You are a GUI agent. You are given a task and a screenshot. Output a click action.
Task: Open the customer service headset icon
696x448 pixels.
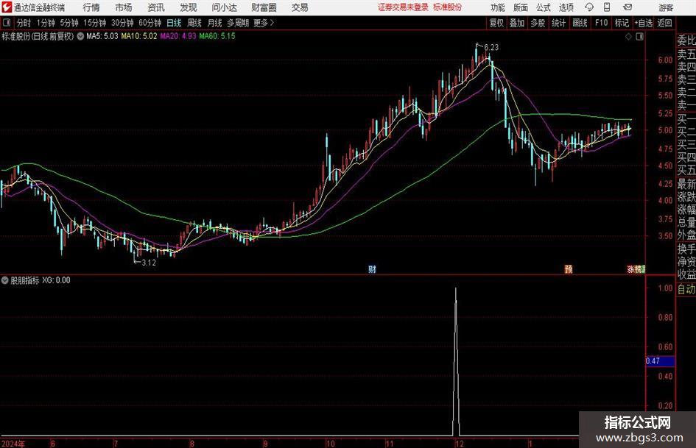click(x=589, y=7)
